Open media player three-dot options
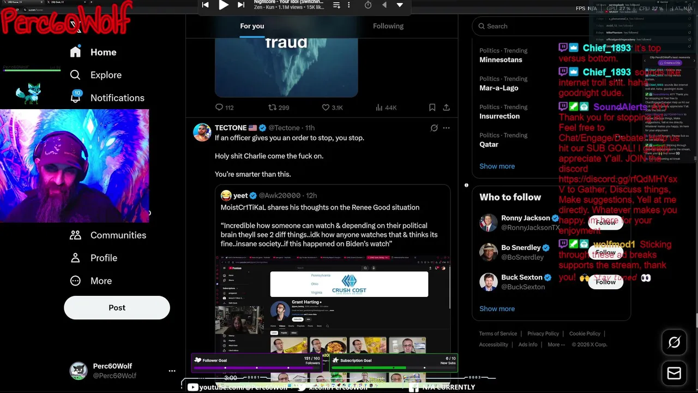698x393 pixels. [x=349, y=5]
